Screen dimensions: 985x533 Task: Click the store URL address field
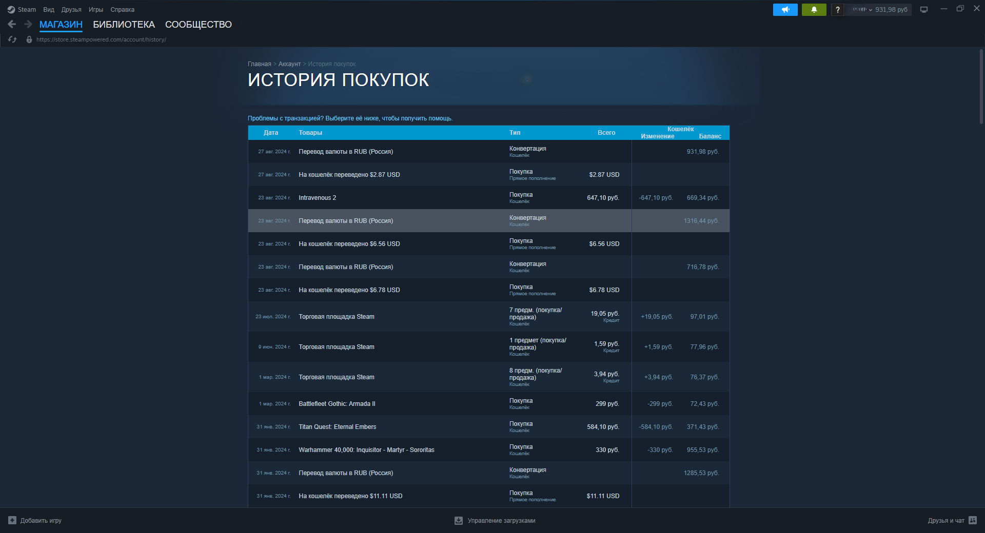101,39
